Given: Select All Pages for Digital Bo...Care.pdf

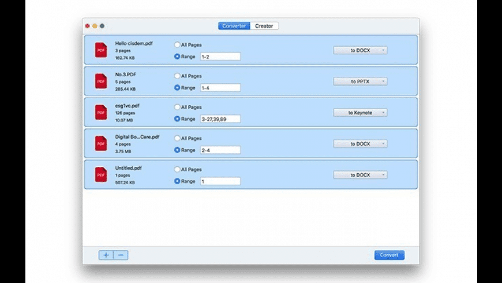Looking at the screenshot, I should [177, 138].
